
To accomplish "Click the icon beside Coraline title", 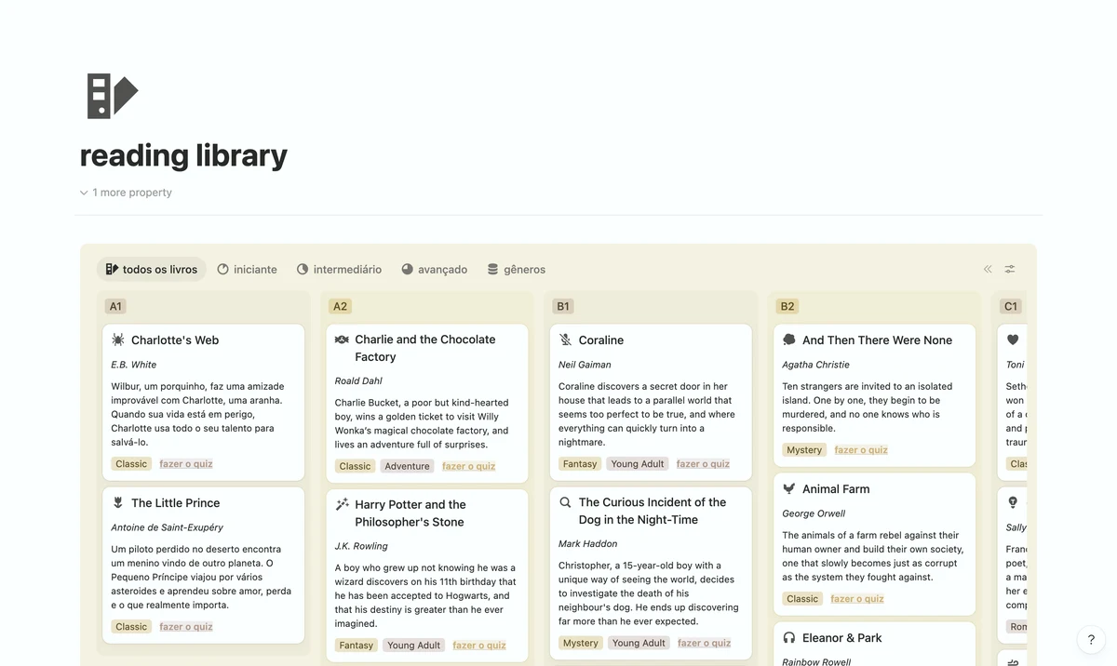I will pyautogui.click(x=565, y=340).
